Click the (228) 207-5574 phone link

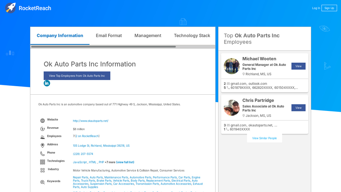coord(83,154)
